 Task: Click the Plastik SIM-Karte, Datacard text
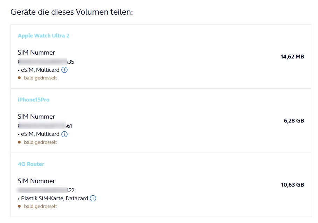point(54,198)
